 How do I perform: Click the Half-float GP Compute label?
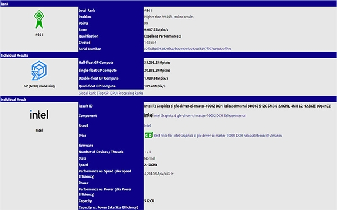[96, 63]
